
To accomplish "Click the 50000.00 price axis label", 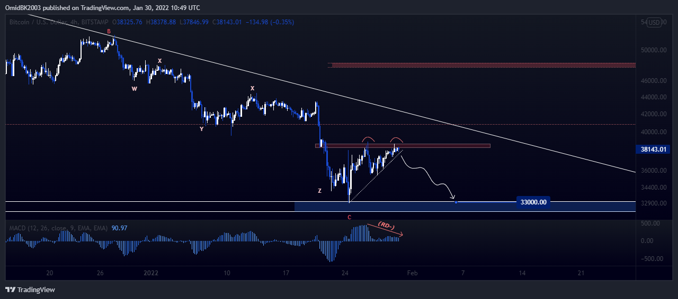I will coord(653,50).
